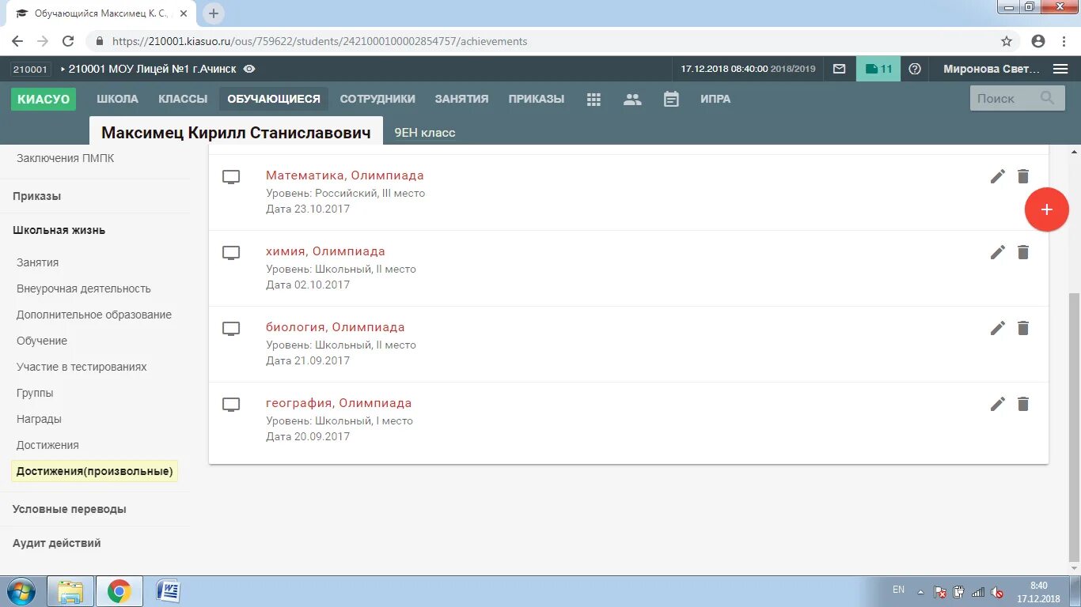Viewport: 1081px width, 607px height.
Task: Collapse the Школьная жизнь sidebar section
Action: [59, 230]
